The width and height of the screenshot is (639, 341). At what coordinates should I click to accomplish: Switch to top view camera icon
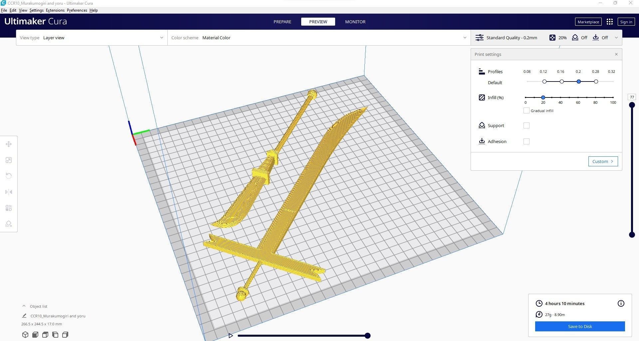click(45, 335)
